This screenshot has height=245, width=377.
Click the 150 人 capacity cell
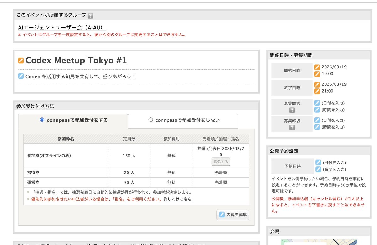(x=129, y=156)
